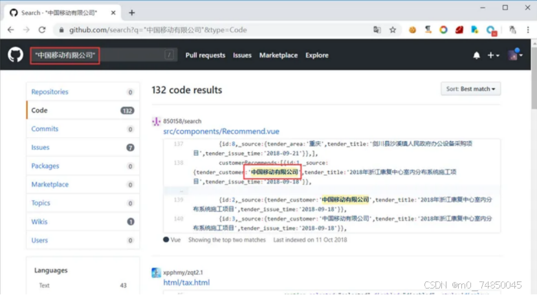This screenshot has height=295, width=537.
Task: Open Pull requests in header
Action: click(206, 55)
